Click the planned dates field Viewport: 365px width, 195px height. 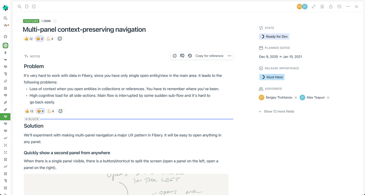pos(280,57)
